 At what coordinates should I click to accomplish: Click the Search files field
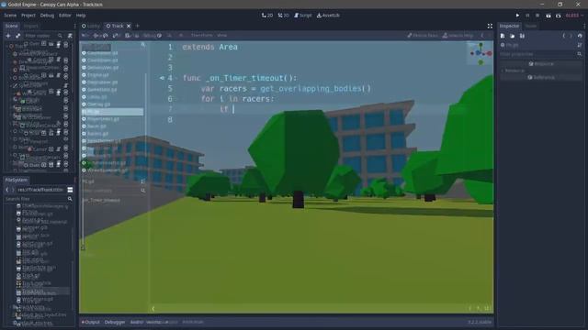39,199
